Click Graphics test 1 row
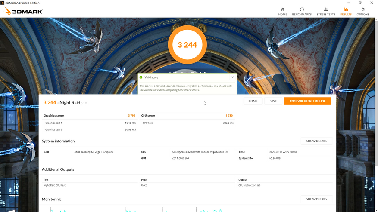The height and width of the screenshot is (212, 378). tap(90, 123)
